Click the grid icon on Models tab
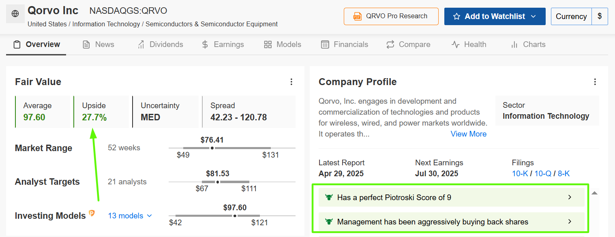Screen dimensions: 615x237 tap(268, 45)
